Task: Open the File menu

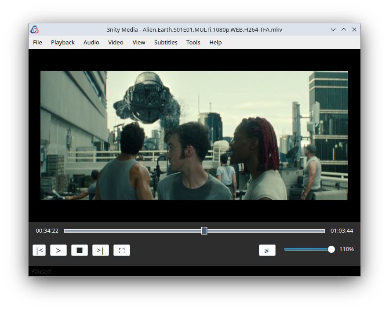Action: coord(37,43)
